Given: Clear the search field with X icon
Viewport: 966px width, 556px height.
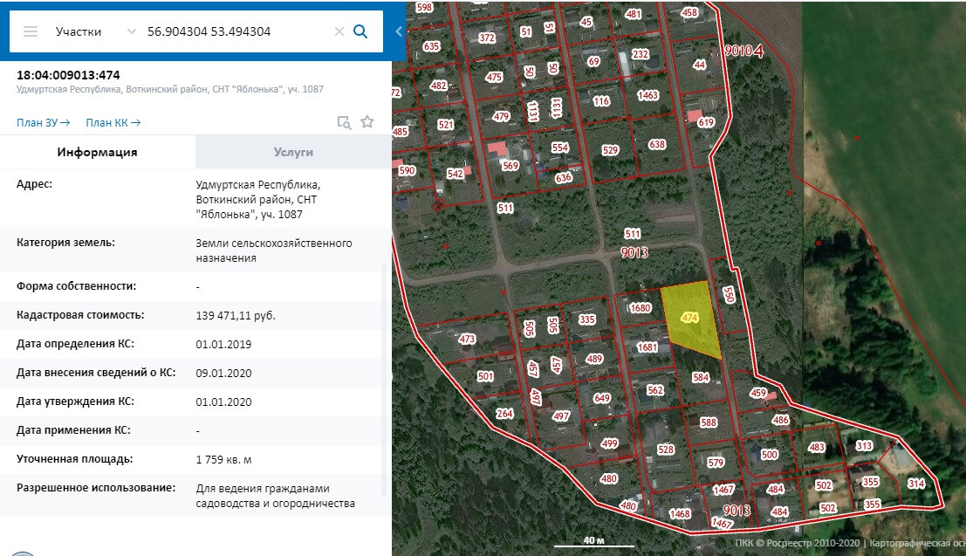Looking at the screenshot, I should (x=339, y=31).
